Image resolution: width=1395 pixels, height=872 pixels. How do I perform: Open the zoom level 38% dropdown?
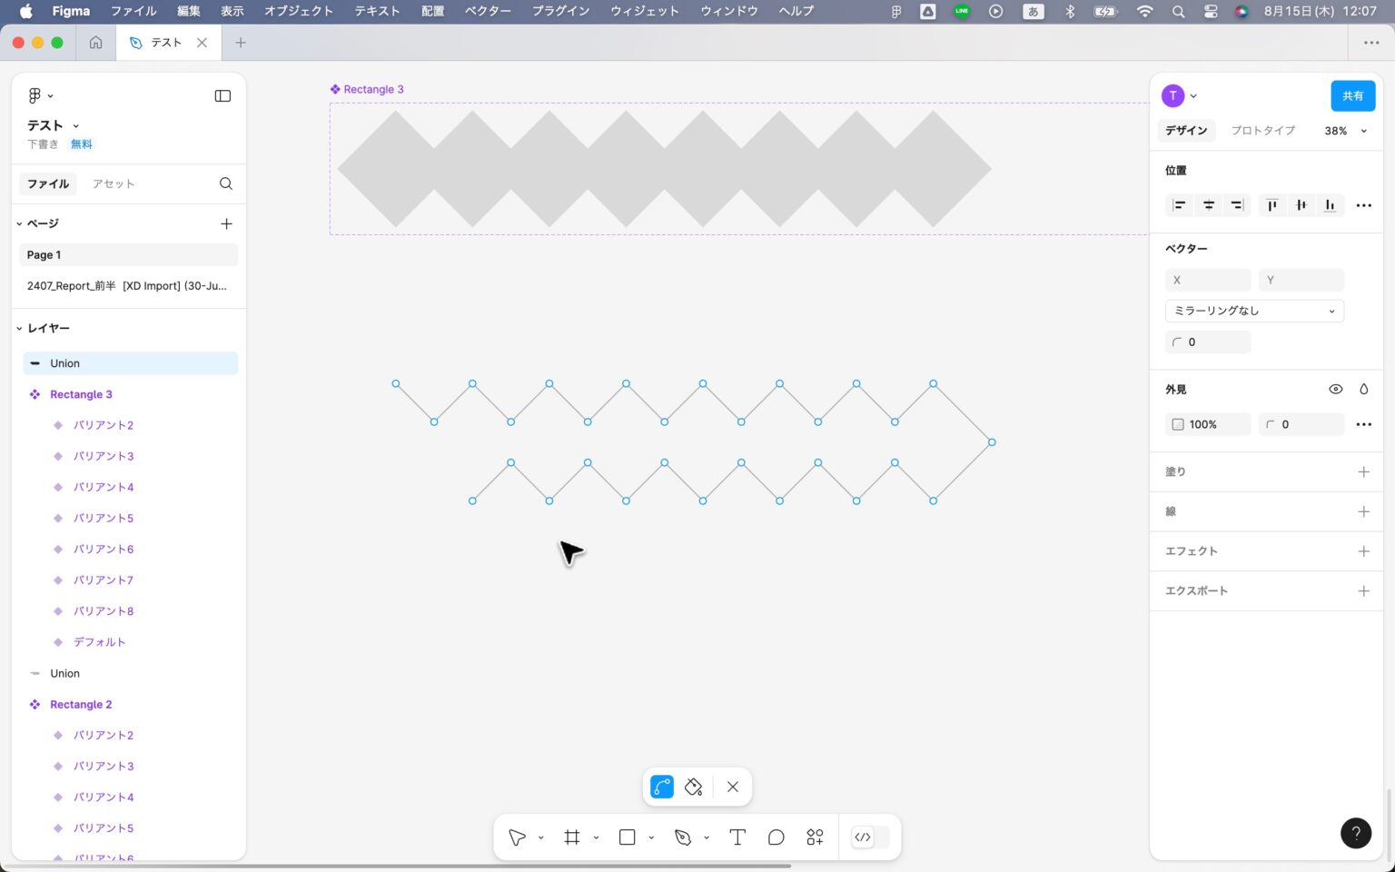point(1344,131)
